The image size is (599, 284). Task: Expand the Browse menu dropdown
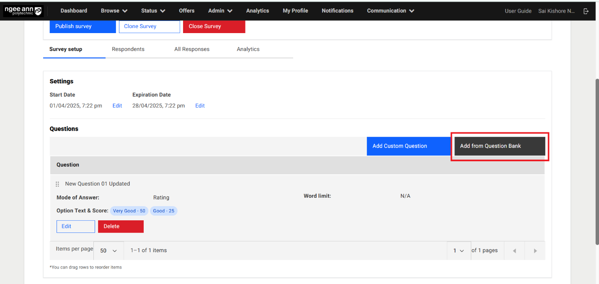[114, 11]
